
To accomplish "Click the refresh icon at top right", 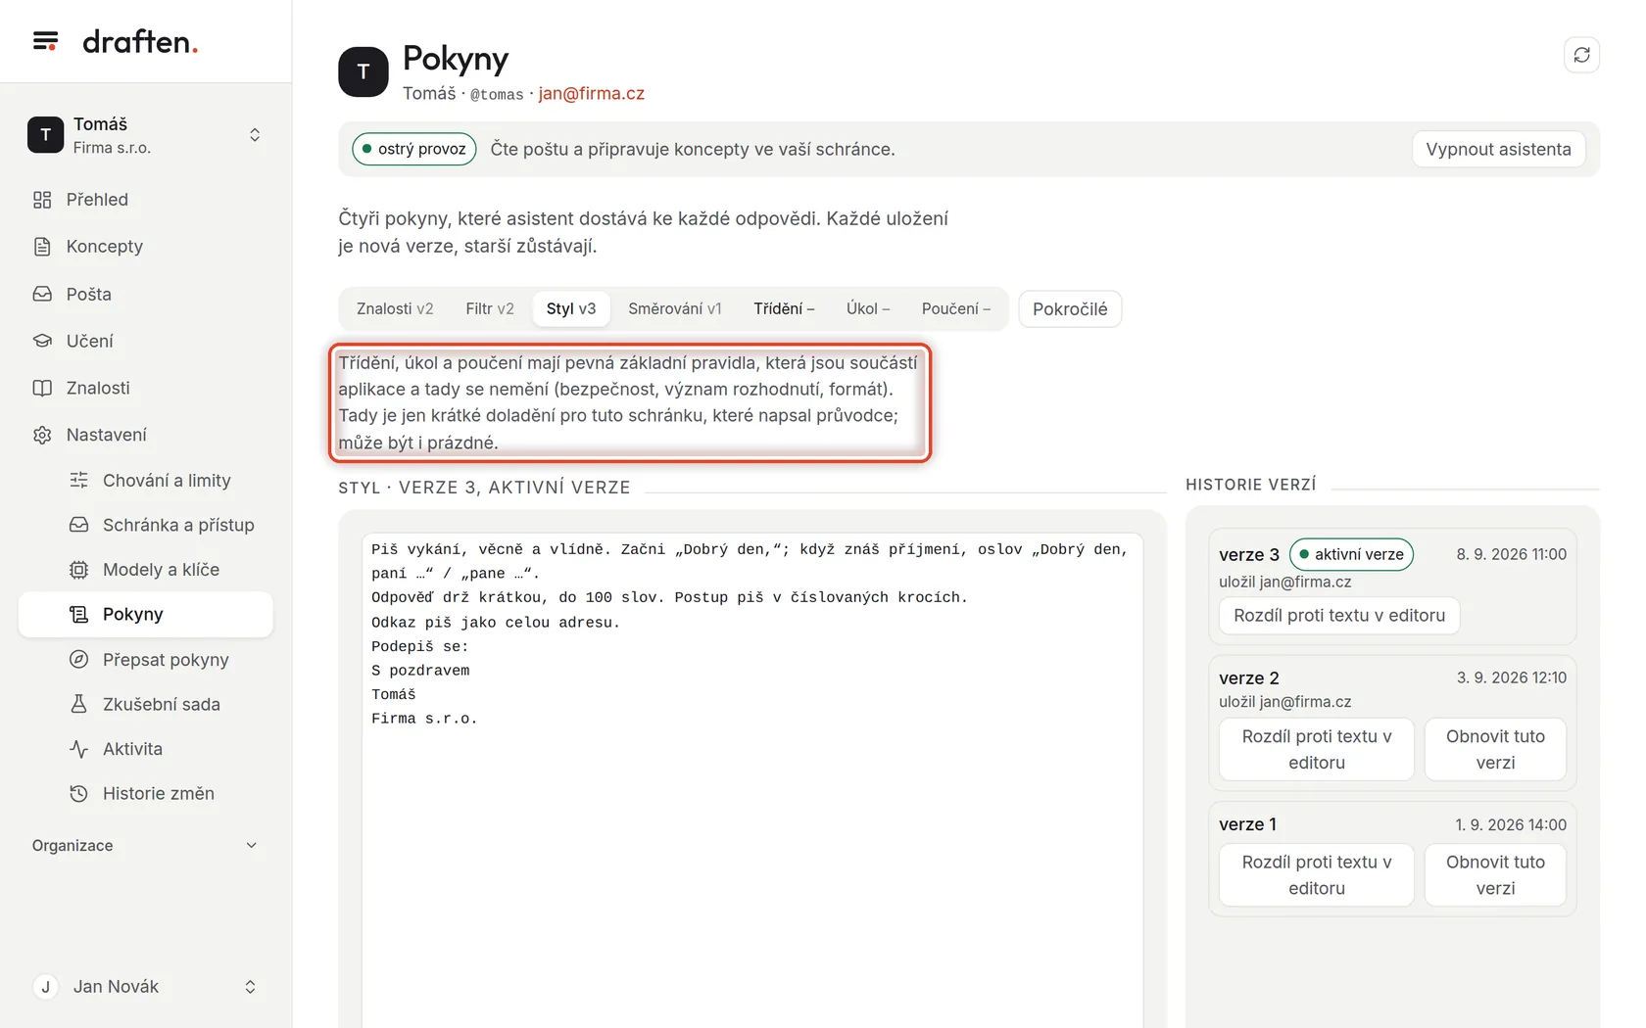I will tap(1581, 55).
